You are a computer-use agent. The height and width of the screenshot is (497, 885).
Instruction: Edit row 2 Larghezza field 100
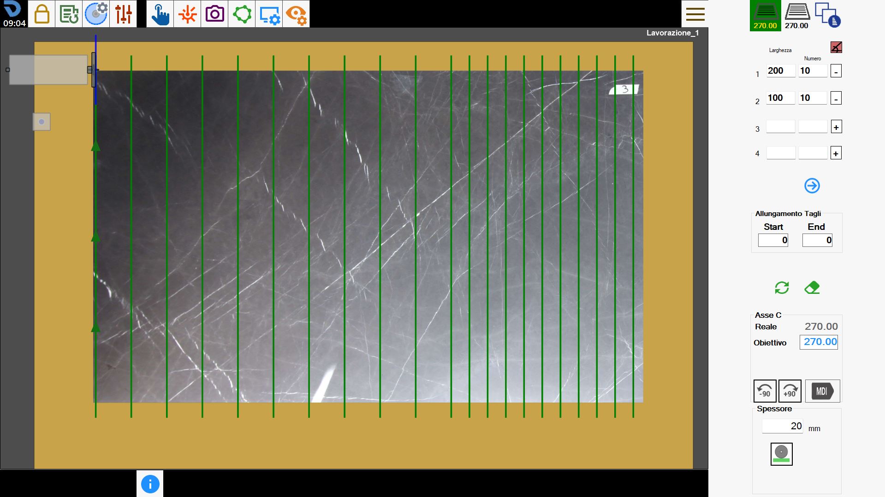click(781, 98)
